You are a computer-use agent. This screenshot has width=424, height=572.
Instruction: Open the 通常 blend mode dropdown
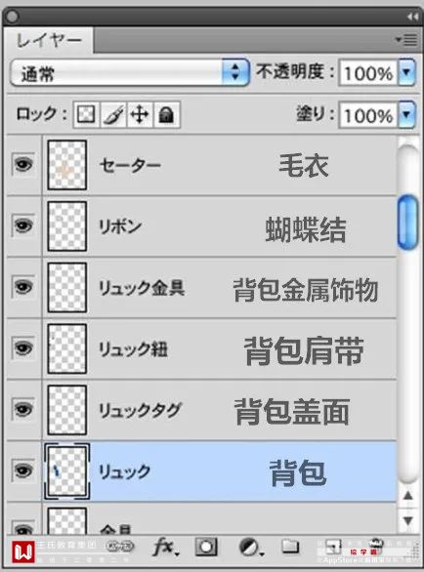point(130,72)
